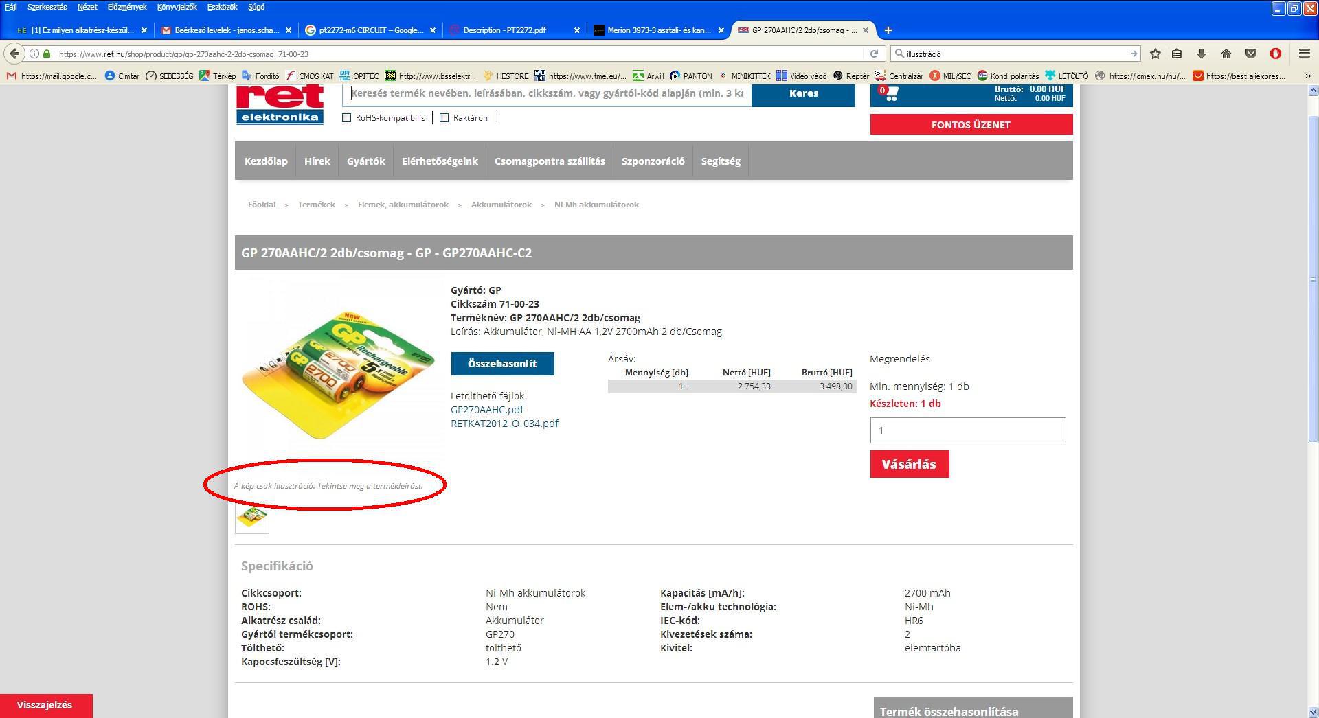Open the HESTORE bookmark
1319x718 pixels.
506,76
